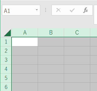Click cell B2
Screen dimensions: 97x91
click(51, 51)
